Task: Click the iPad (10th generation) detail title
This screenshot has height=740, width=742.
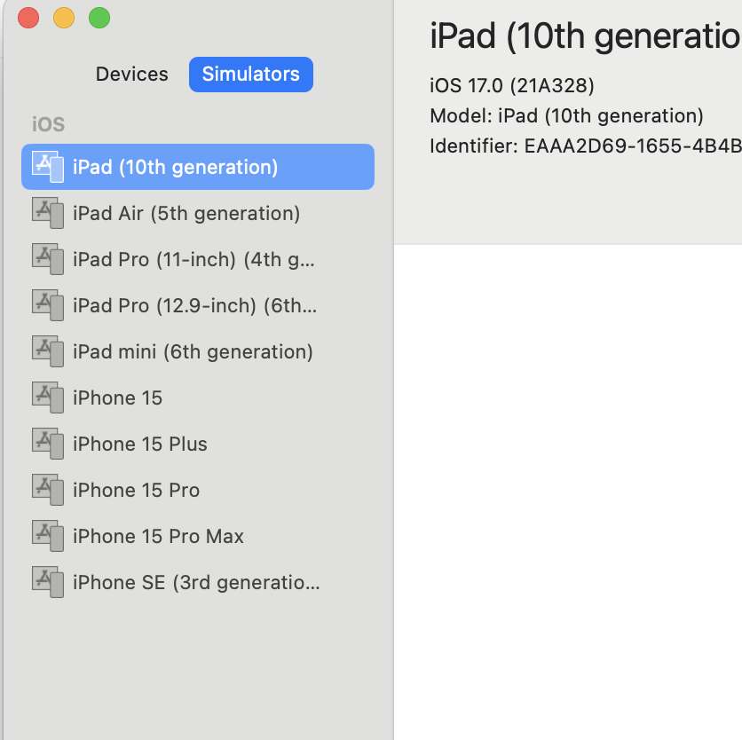Action: coord(586,36)
